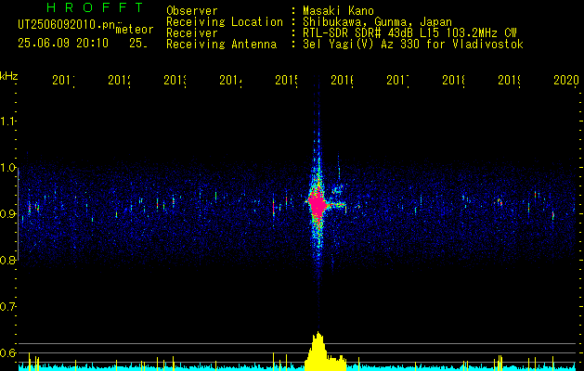Viewport: 584px width, 371px height.
Task: Click the green HROFFT title
Action: click(95, 7)
